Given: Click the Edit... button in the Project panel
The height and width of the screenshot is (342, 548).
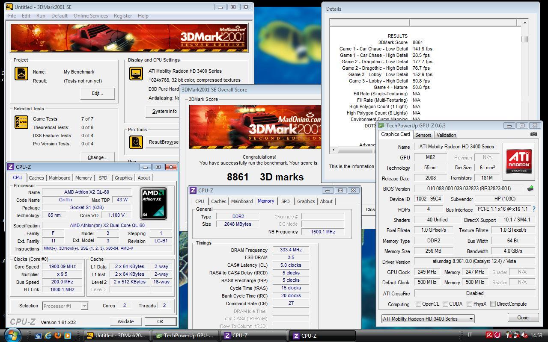Looking at the screenshot, I should (97, 93).
